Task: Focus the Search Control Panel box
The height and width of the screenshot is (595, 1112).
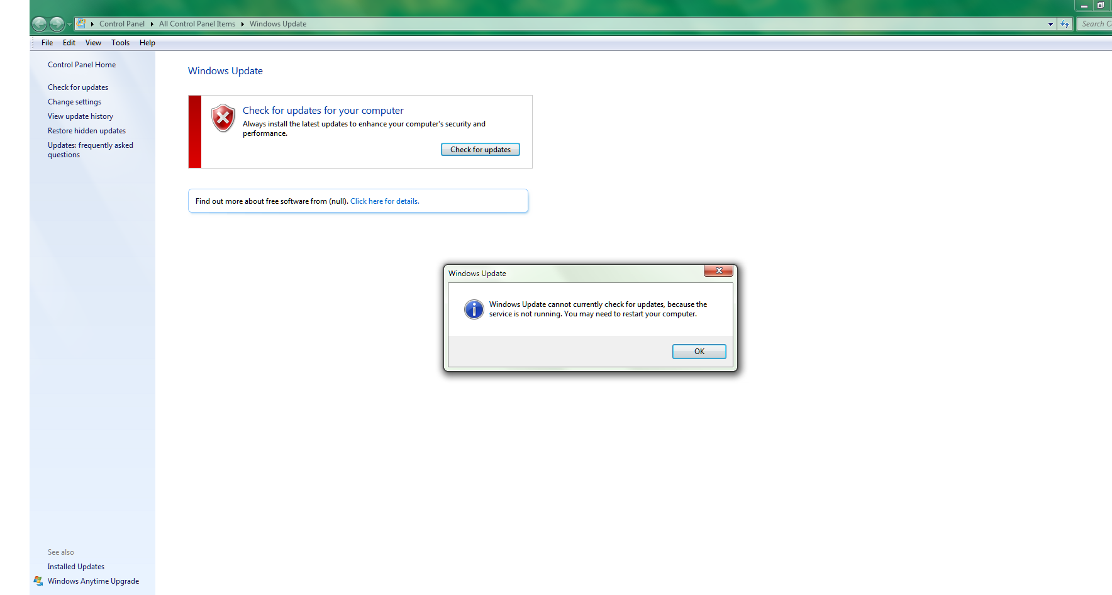Action: (1094, 24)
